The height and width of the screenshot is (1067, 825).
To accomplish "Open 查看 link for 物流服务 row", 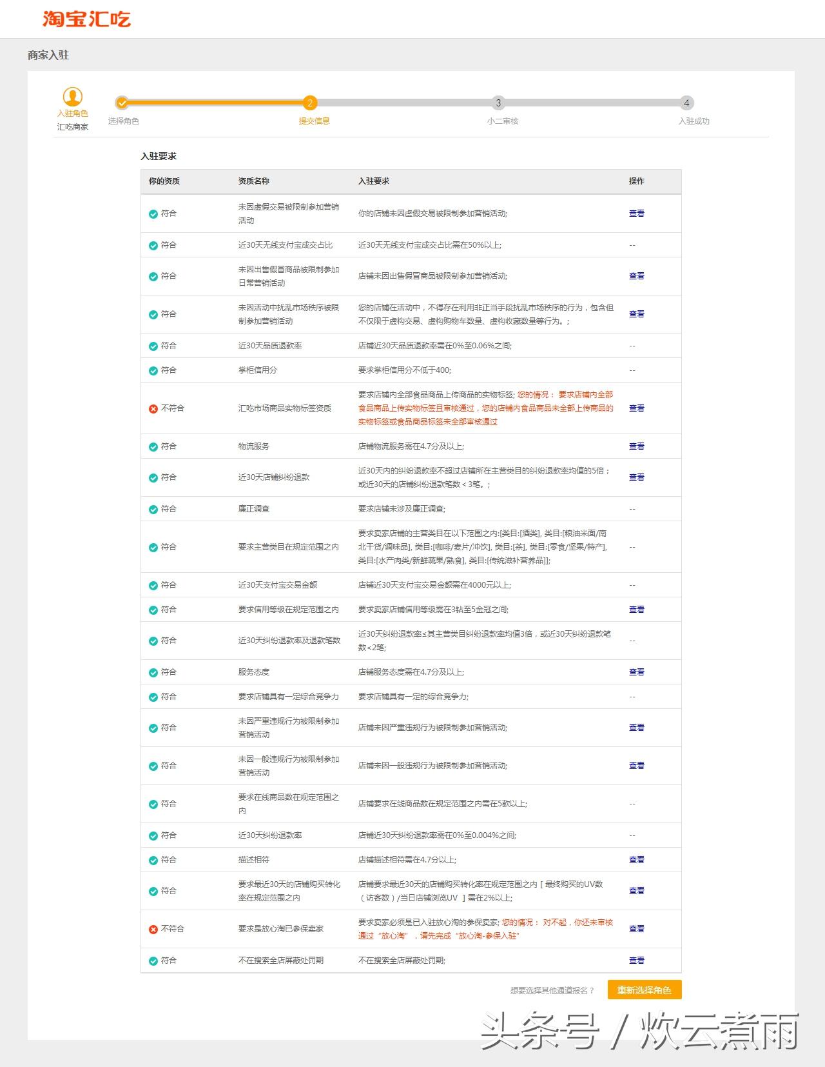I will tap(636, 446).
